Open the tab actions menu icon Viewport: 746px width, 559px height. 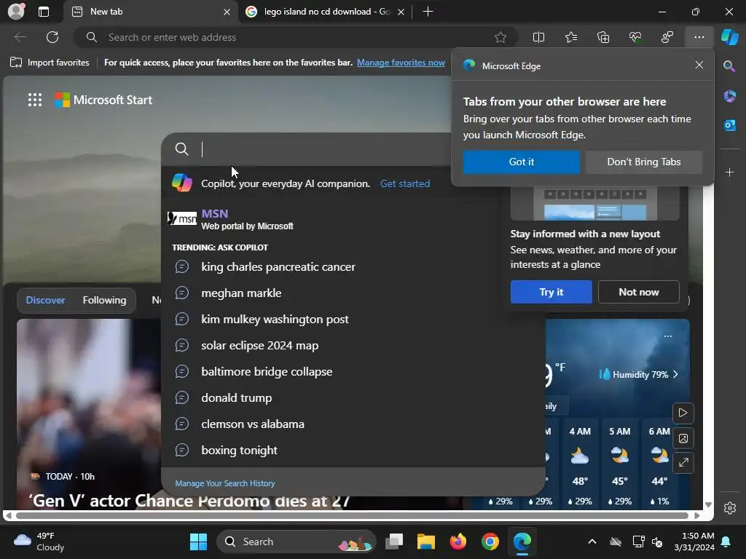(43, 12)
